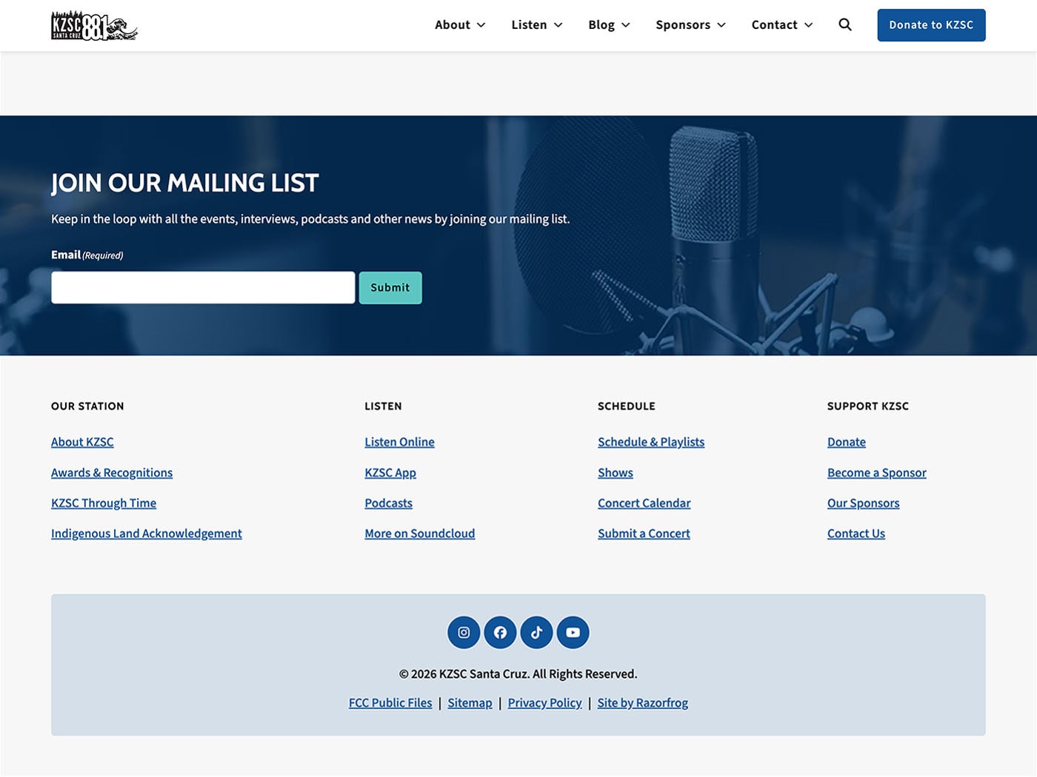Open Listen Online link
The width and height of the screenshot is (1037, 777).
coord(399,442)
